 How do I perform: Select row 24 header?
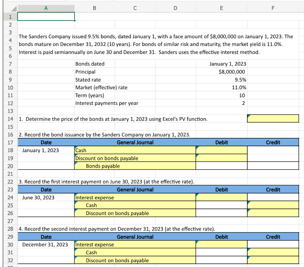tap(10, 198)
